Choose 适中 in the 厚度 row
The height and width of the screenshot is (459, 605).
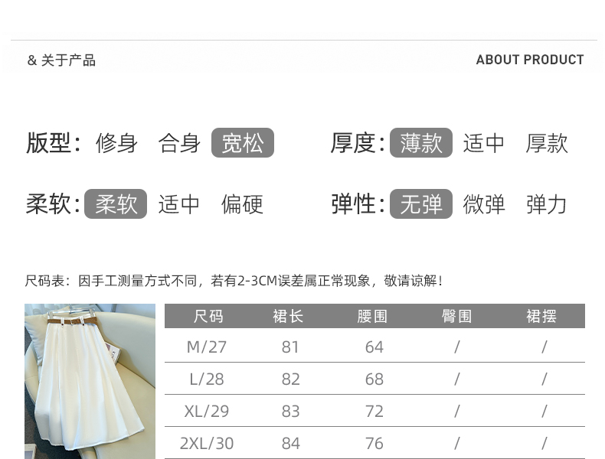(483, 143)
